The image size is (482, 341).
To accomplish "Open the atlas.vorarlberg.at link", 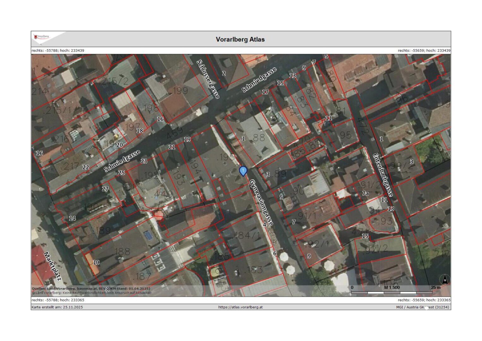I will coord(240,307).
